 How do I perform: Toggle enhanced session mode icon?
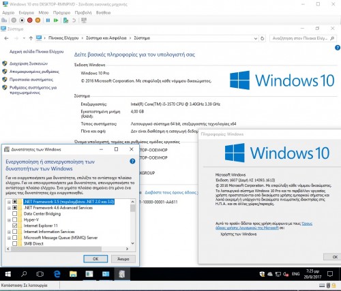point(84,20)
